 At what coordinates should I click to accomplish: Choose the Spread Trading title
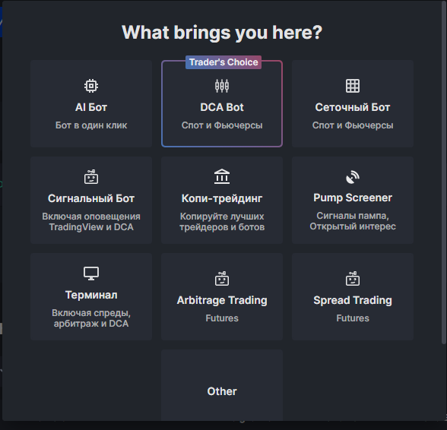[353, 300]
